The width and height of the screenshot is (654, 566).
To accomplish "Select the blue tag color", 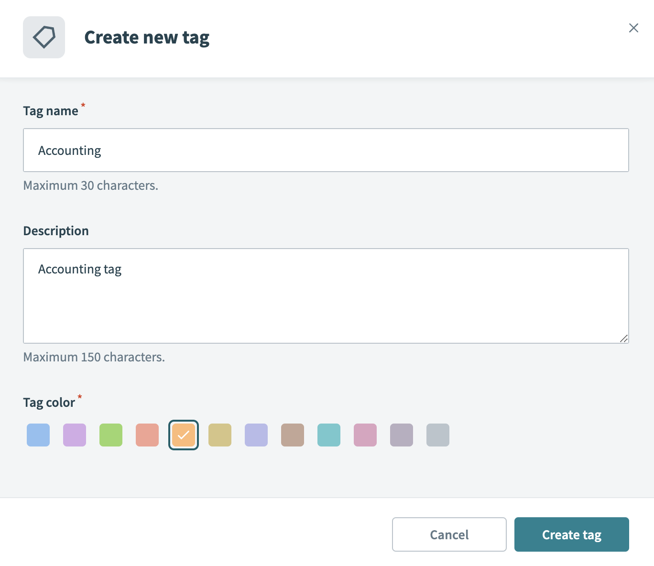I will pyautogui.click(x=38, y=435).
